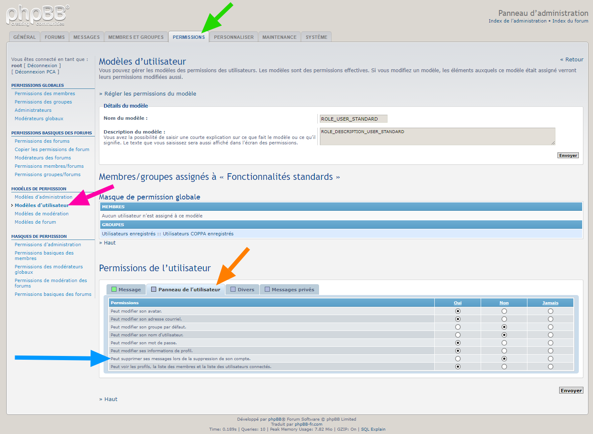Image resolution: width=593 pixels, height=434 pixels.
Task: Select Non for 'Peut modifier son avatar'
Action: pyautogui.click(x=504, y=311)
